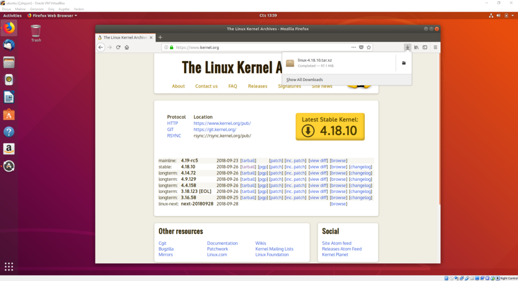The height and width of the screenshot is (281, 518).
Task: Expand page actions three-dot menu
Action: tap(353, 47)
